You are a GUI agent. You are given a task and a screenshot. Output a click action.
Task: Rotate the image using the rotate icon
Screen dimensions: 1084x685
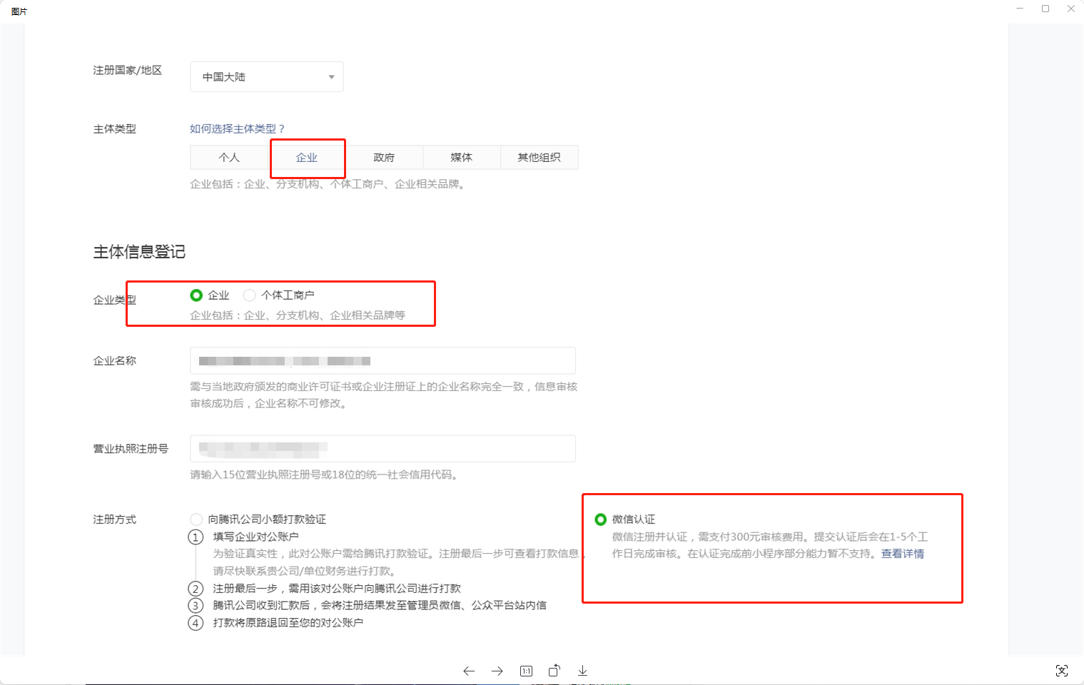[554, 671]
